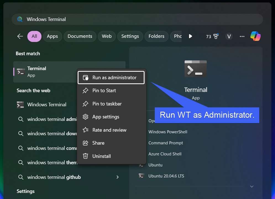
Task: Click the pin icon beside Pin to taskbar
Action: (x=85, y=104)
